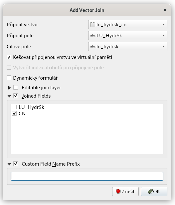Collapse the Joined Fields section
The height and width of the screenshot is (205, 175).
click(9, 96)
